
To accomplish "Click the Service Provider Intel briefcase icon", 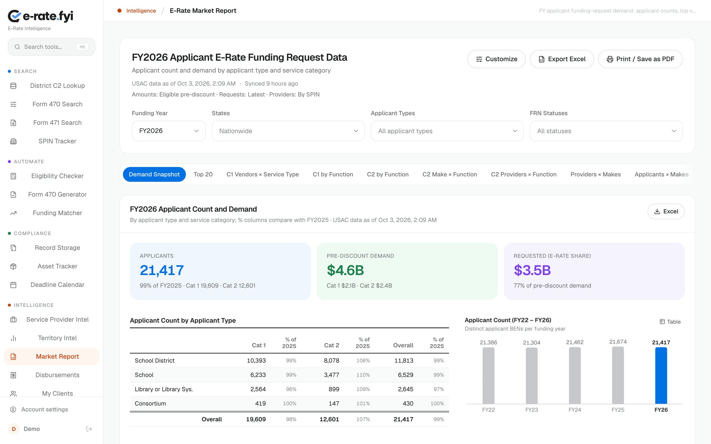I will (13, 320).
